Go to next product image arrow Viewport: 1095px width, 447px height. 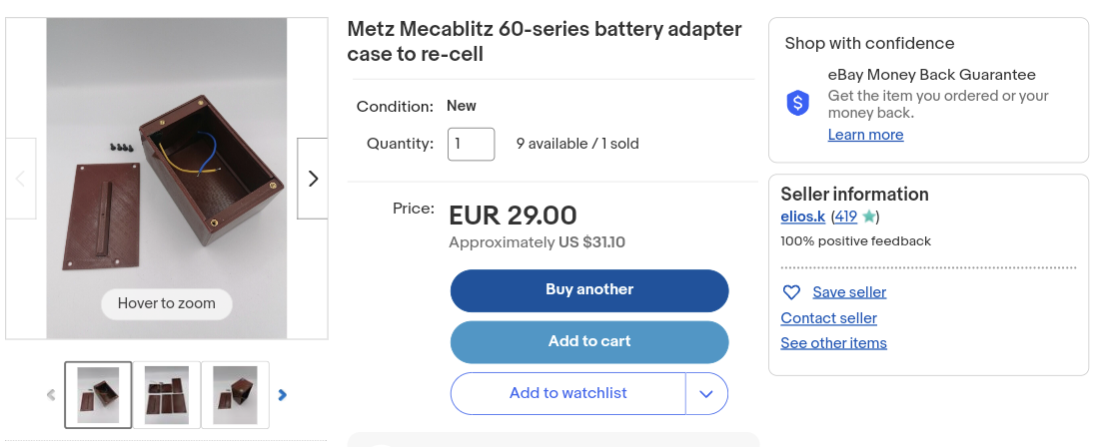313,179
